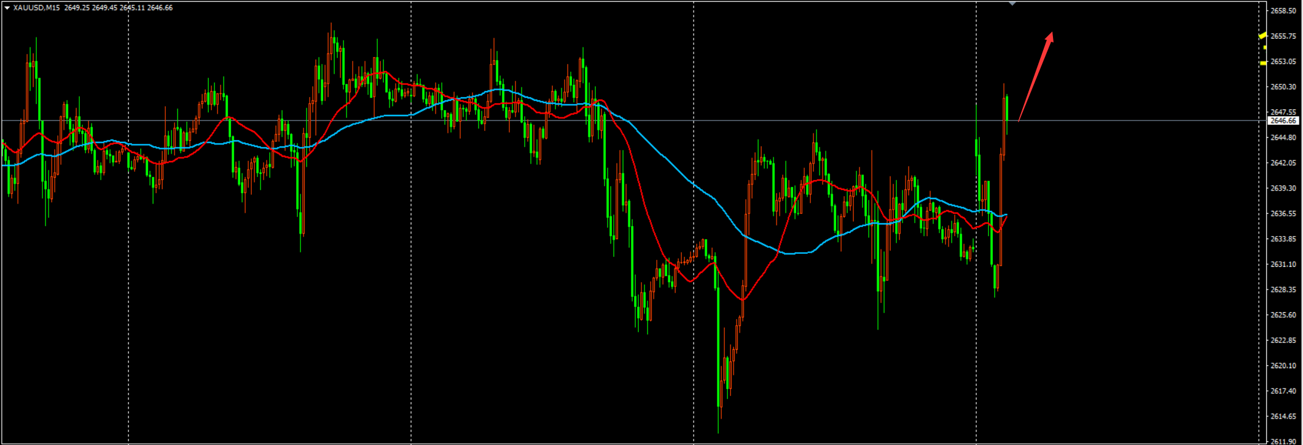Click the 2617.40 price scale label

coord(1283,391)
